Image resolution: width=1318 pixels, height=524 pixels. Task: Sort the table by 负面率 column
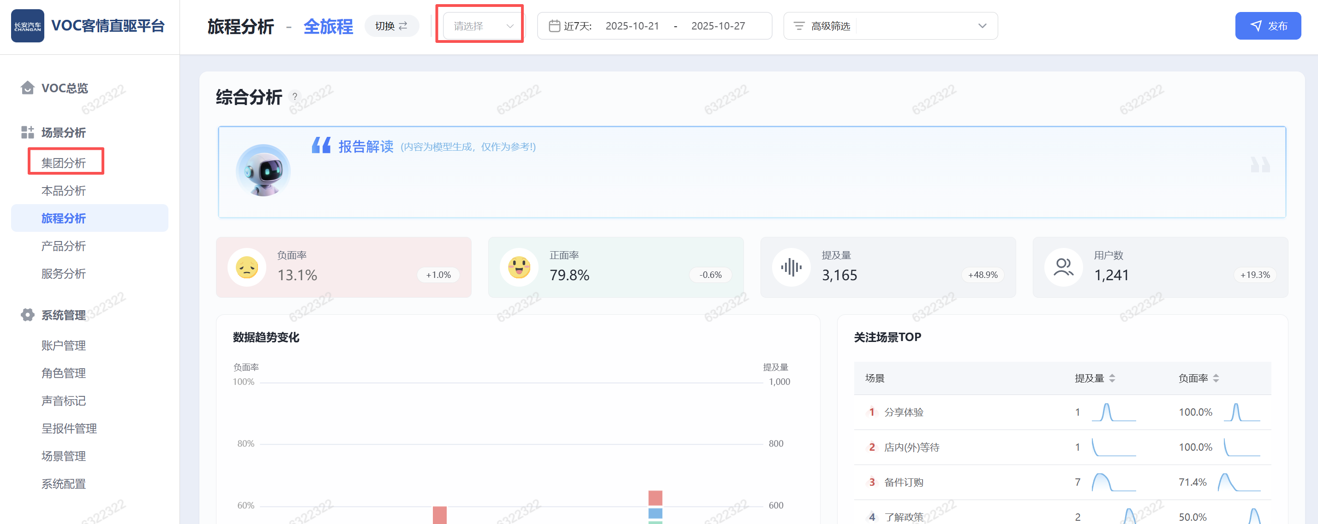(1216, 378)
